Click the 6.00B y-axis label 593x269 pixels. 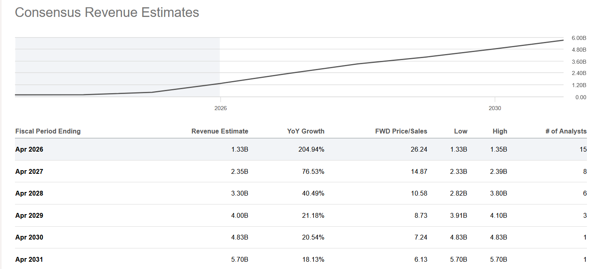(x=579, y=38)
